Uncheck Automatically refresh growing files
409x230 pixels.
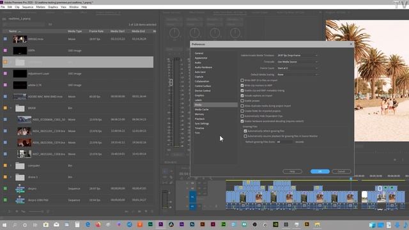pos(245,131)
